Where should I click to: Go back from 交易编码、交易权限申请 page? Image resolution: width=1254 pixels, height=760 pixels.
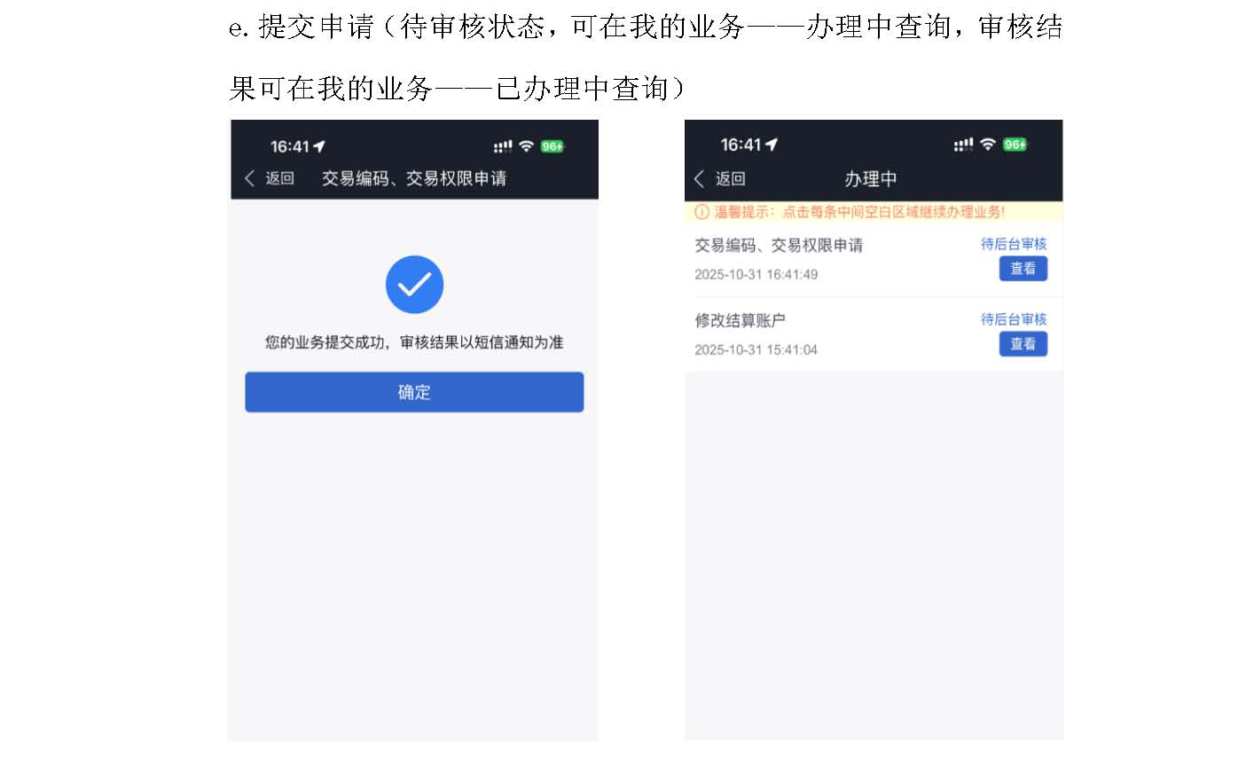point(270,178)
